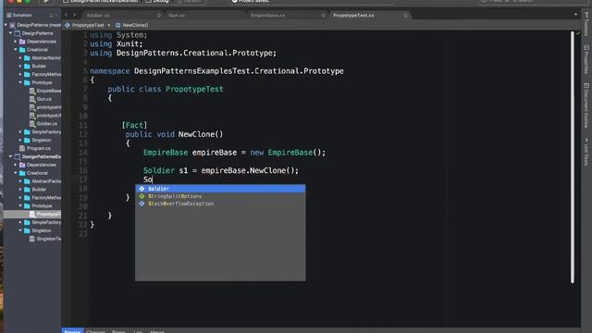Select EmpireBase file in solution tree
The image size is (592, 333).
pos(49,91)
